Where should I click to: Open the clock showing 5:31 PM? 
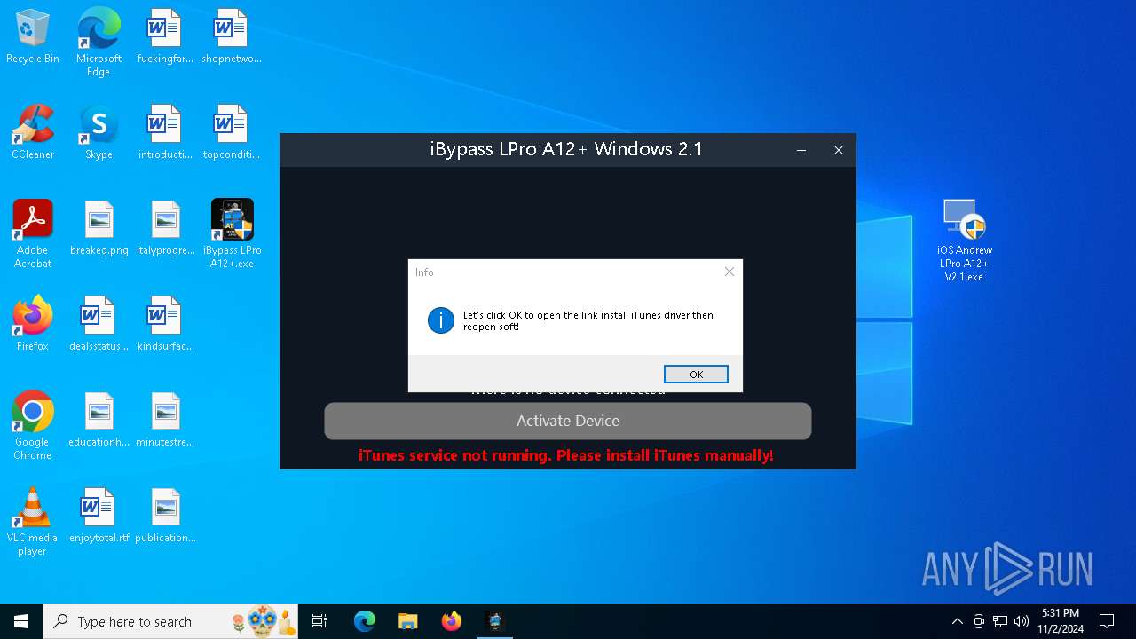click(x=1061, y=621)
